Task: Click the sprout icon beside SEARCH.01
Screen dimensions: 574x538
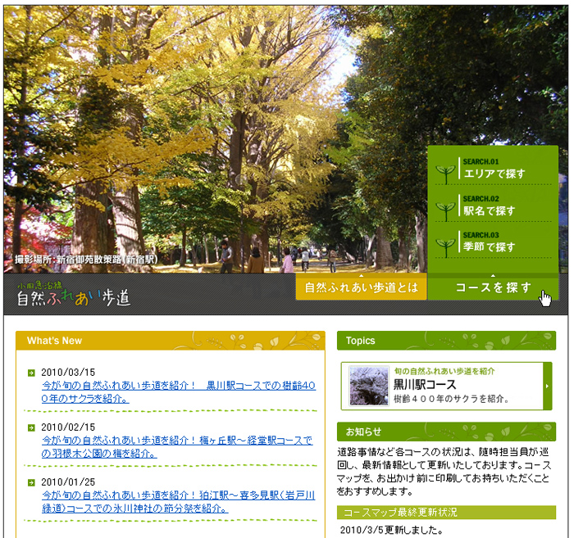Action: pos(445,174)
